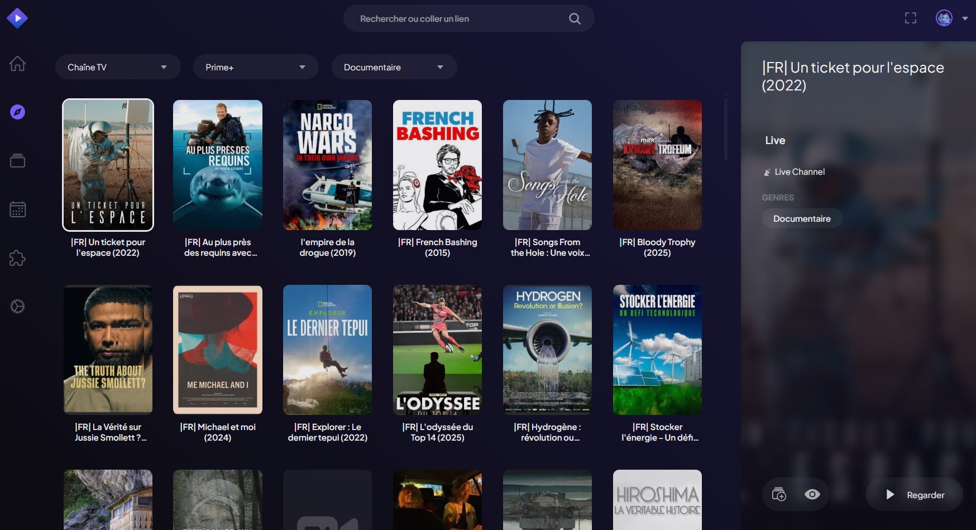
Task: Click title "|FR| Explorer : Le dernier tepui (2022)"
Action: [328, 432]
